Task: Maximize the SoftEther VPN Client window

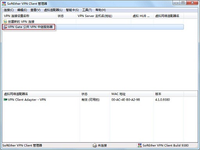Action: [x=183, y=3]
